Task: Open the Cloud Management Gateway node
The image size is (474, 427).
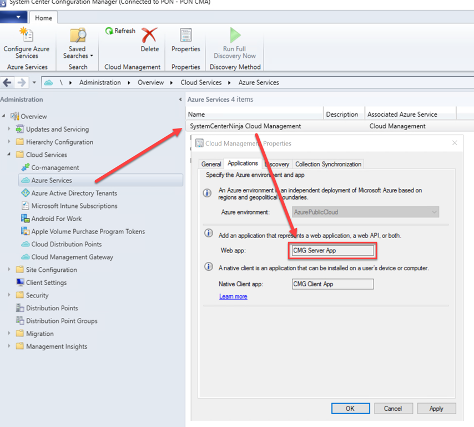Action: point(72,257)
